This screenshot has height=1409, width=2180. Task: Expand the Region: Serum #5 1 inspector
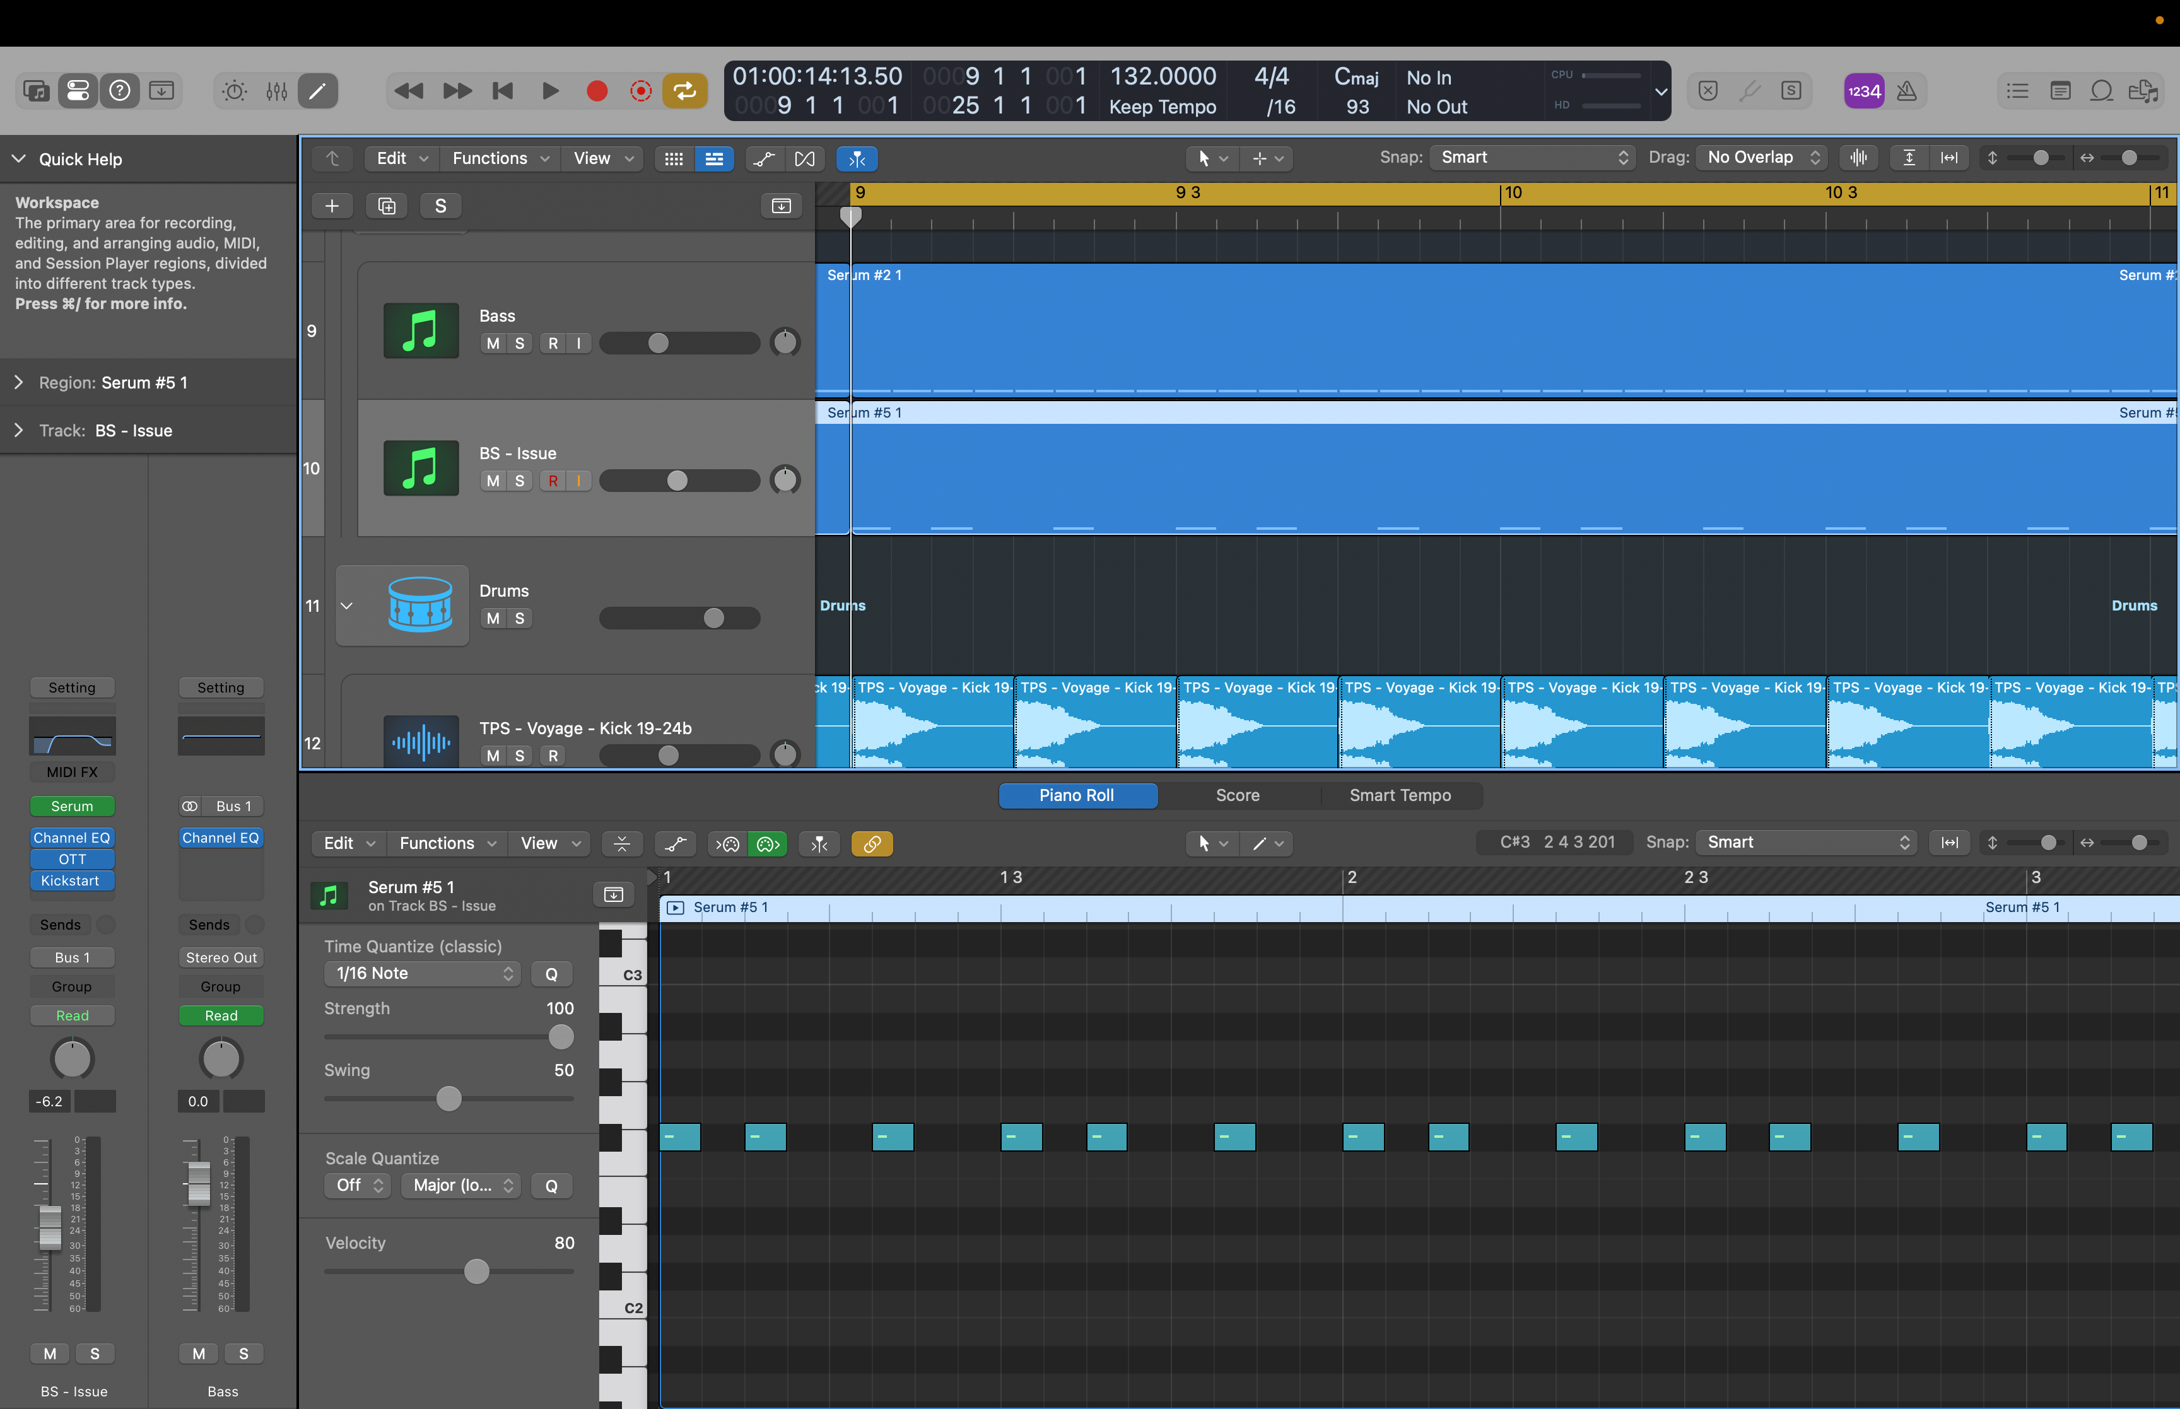18,382
